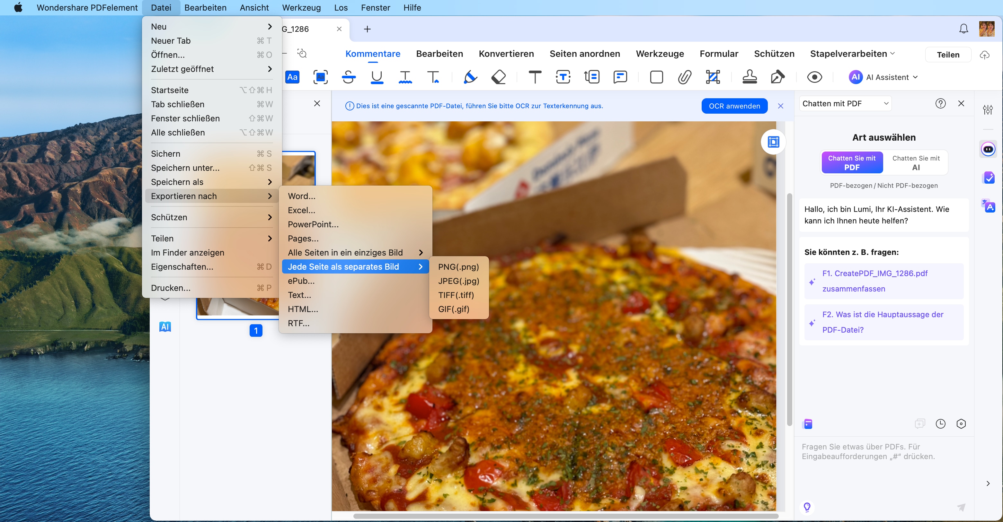Expand the Teilen submenu in Datei menu
The height and width of the screenshot is (522, 1003).
(x=211, y=238)
